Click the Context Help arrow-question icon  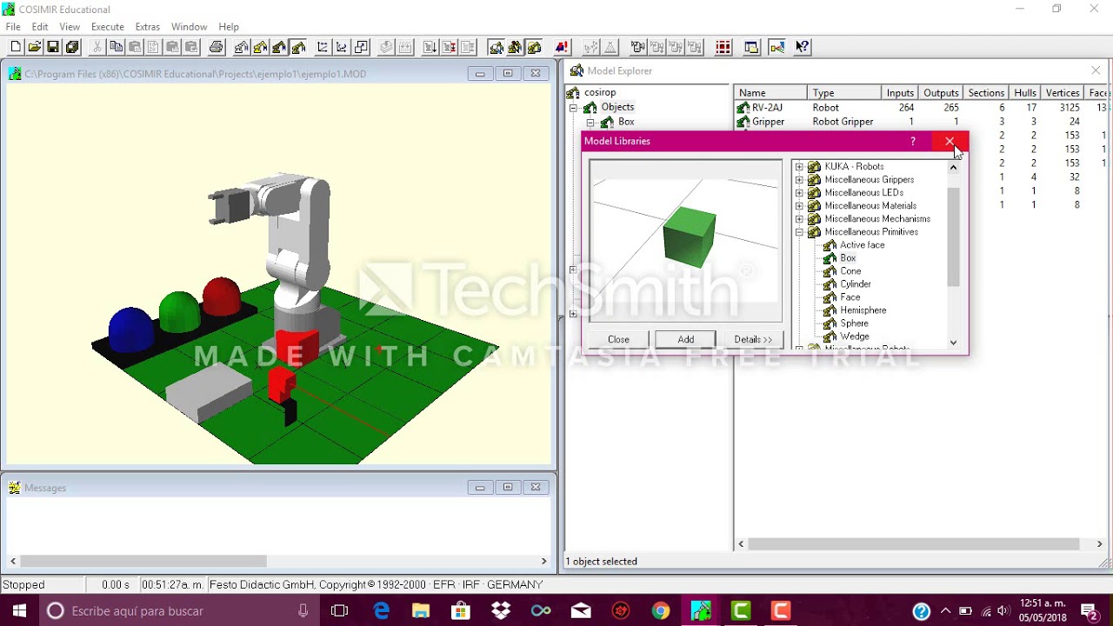tap(803, 47)
